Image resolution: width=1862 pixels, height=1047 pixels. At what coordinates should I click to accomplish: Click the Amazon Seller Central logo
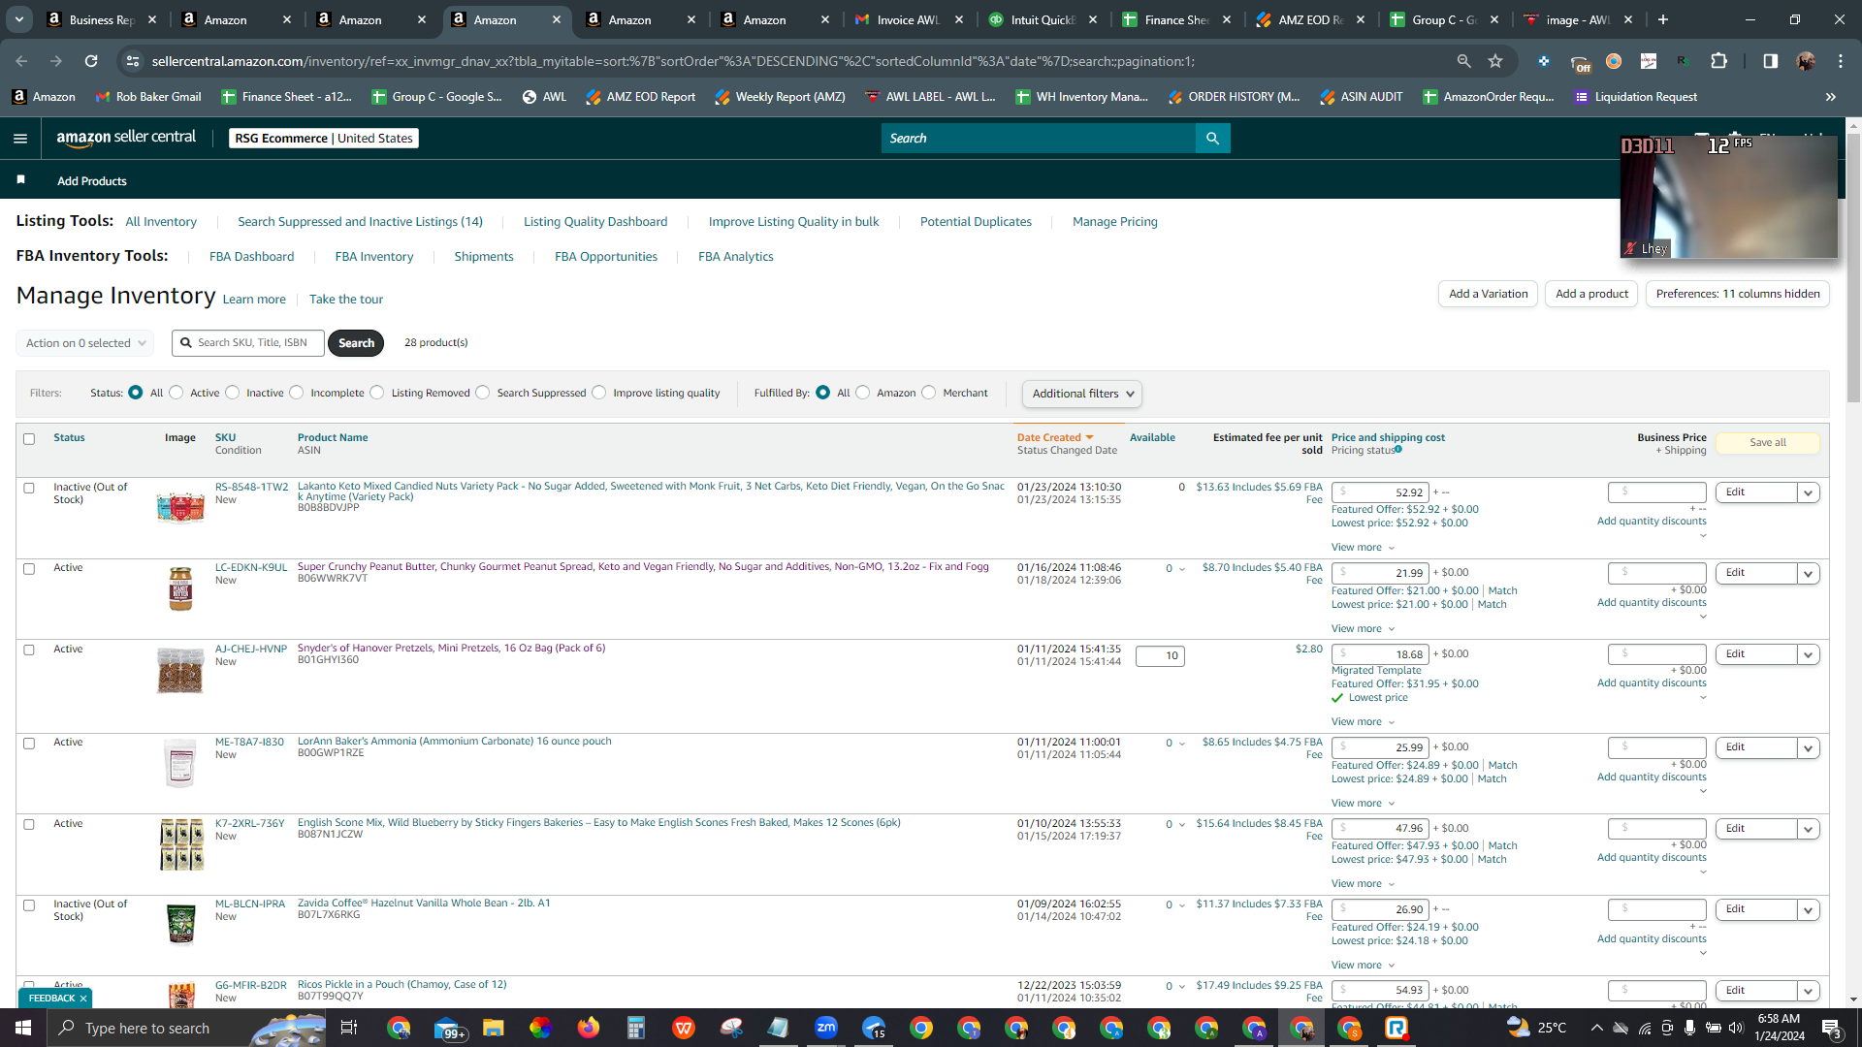[126, 138]
